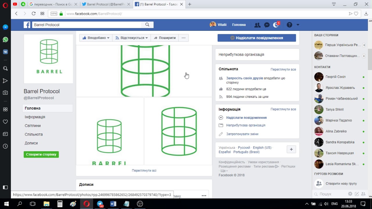Viewport: 372px width, 209px height.
Task: Click VPN badge in address bar
Action: pyautogui.click(x=54, y=14)
